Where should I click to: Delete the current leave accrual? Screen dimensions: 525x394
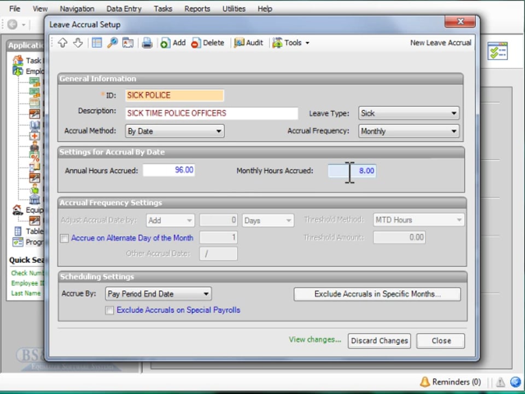(208, 43)
